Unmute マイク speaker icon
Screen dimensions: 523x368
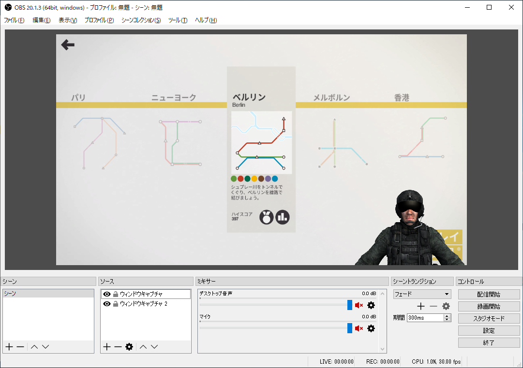[359, 328]
